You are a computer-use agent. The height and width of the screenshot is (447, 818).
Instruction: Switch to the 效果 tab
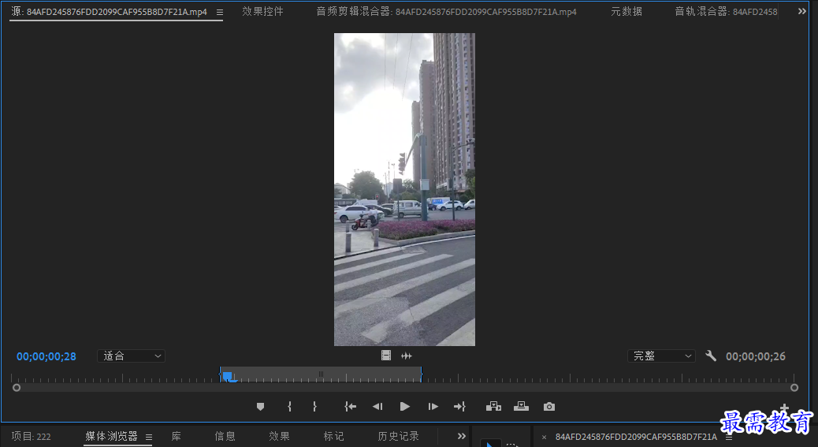(x=279, y=436)
